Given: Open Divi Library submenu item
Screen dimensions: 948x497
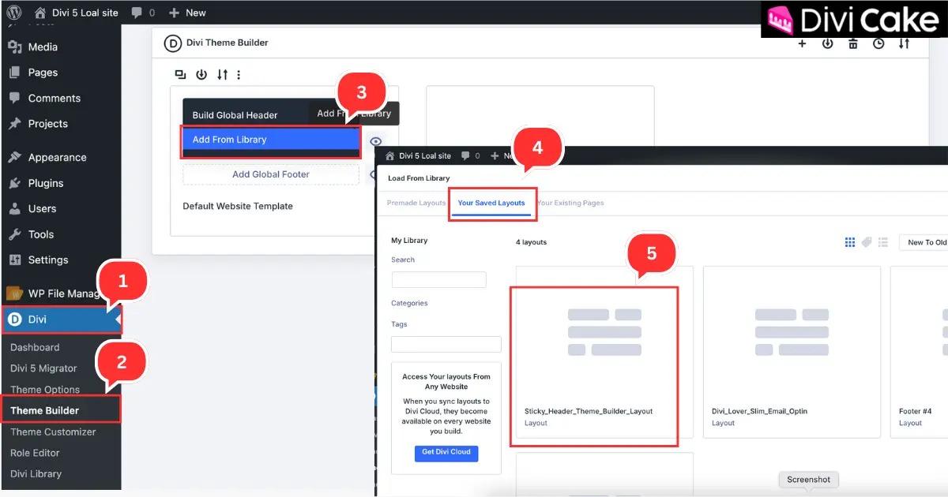Looking at the screenshot, I should pos(36,474).
